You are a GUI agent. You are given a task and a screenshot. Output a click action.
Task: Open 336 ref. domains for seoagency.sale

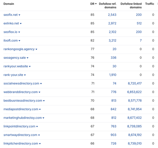click(113, 58)
